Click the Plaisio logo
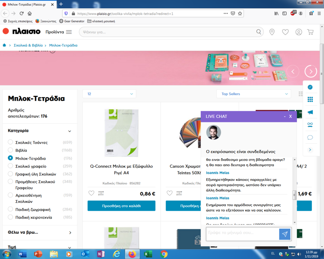This screenshot has width=324, height=259. coord(22,31)
